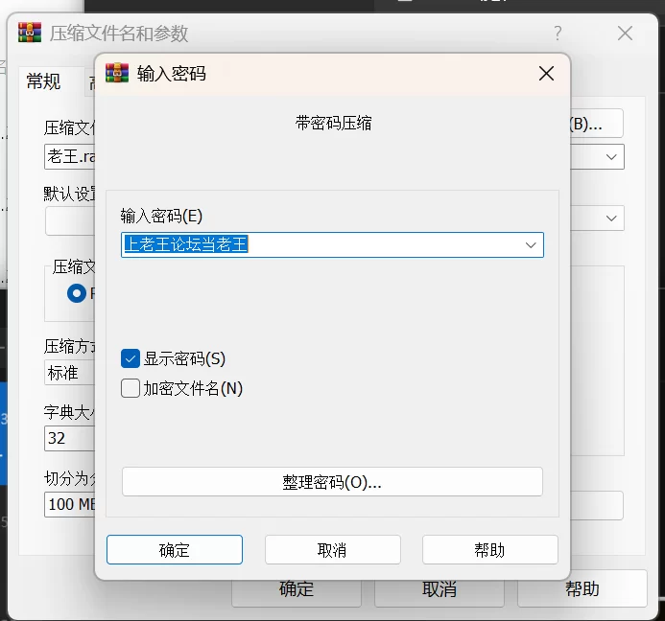Open the dropdown arrow of 老王.rar filename box

pyautogui.click(x=611, y=156)
